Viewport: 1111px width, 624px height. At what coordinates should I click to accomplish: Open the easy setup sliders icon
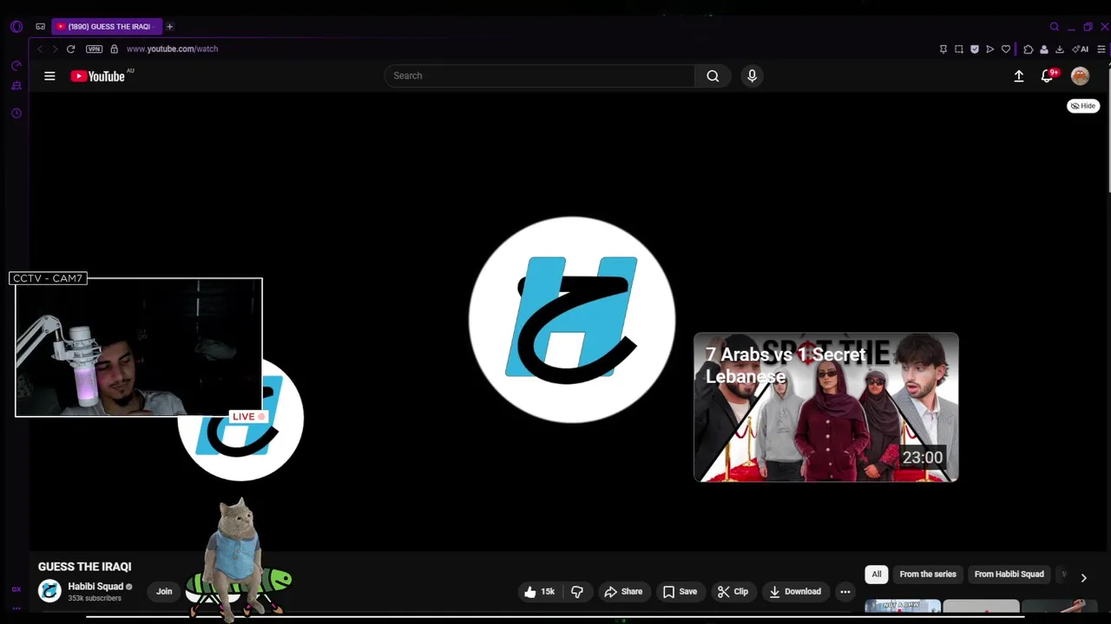coord(1101,49)
